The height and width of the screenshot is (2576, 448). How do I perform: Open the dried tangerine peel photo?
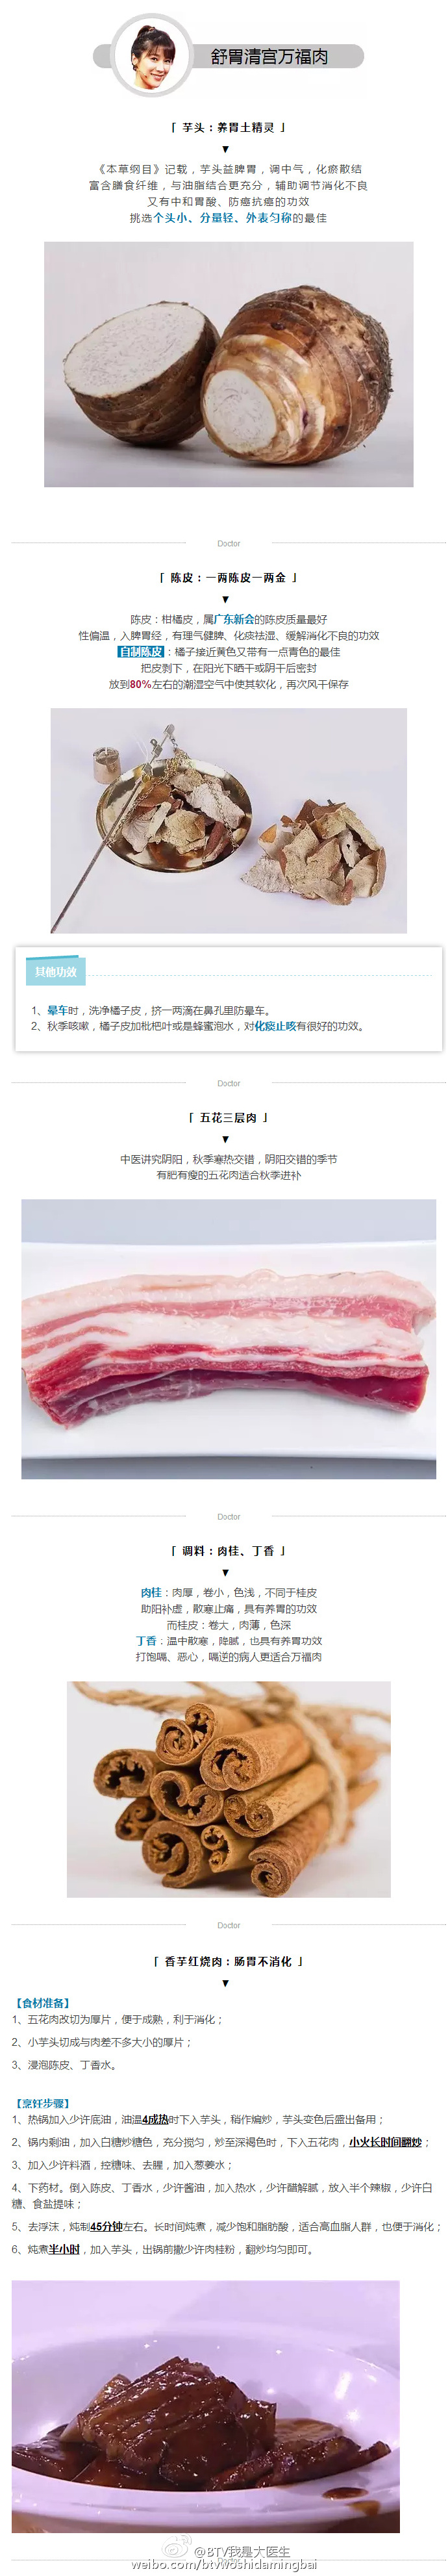[x=228, y=820]
